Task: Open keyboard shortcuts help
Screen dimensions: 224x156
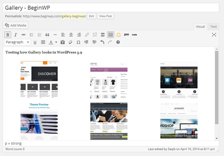Action: (118, 42)
